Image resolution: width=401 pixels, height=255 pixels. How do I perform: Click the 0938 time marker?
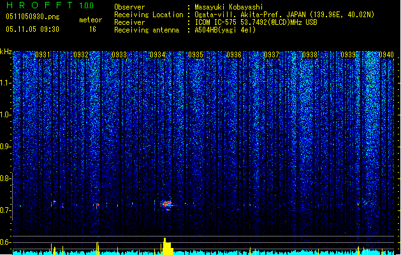click(x=310, y=55)
